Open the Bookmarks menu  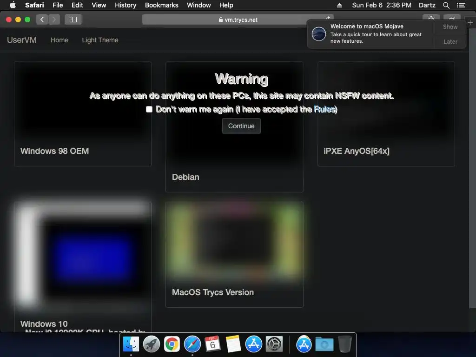pos(161,5)
